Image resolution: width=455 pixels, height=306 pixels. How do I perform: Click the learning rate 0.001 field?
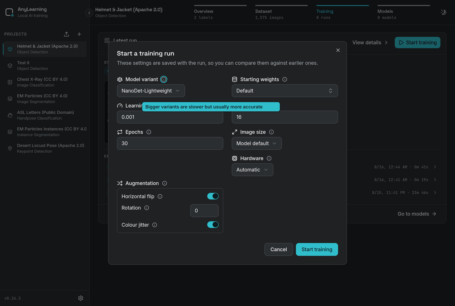coord(170,117)
